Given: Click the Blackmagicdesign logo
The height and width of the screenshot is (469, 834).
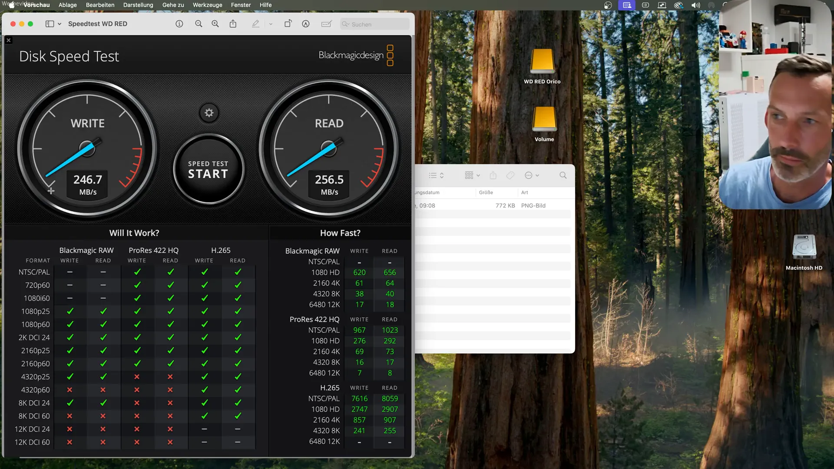Looking at the screenshot, I should pyautogui.click(x=356, y=55).
